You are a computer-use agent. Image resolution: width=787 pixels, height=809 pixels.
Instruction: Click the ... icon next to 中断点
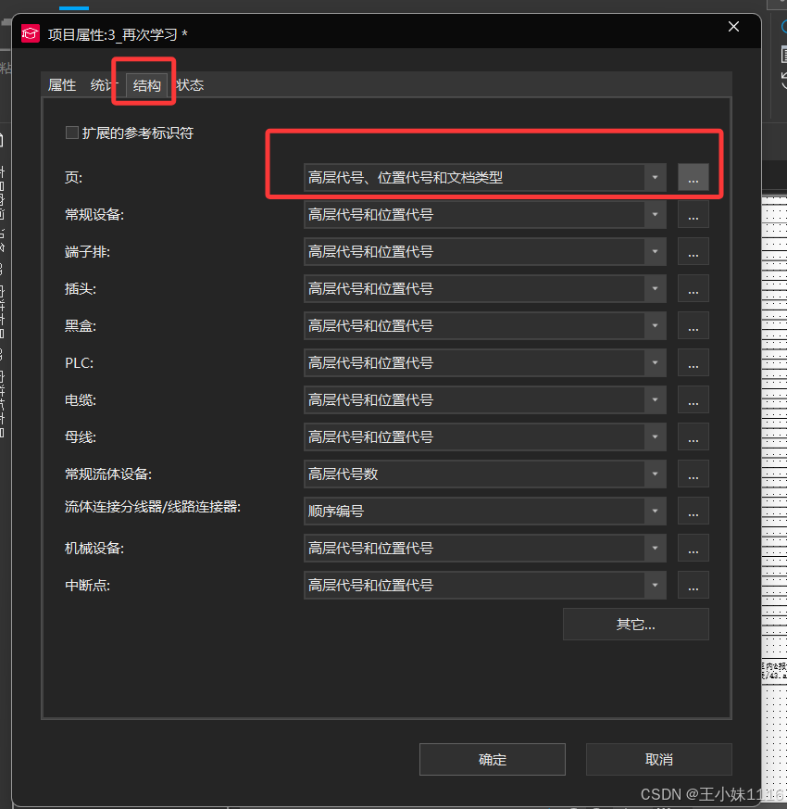click(x=693, y=585)
